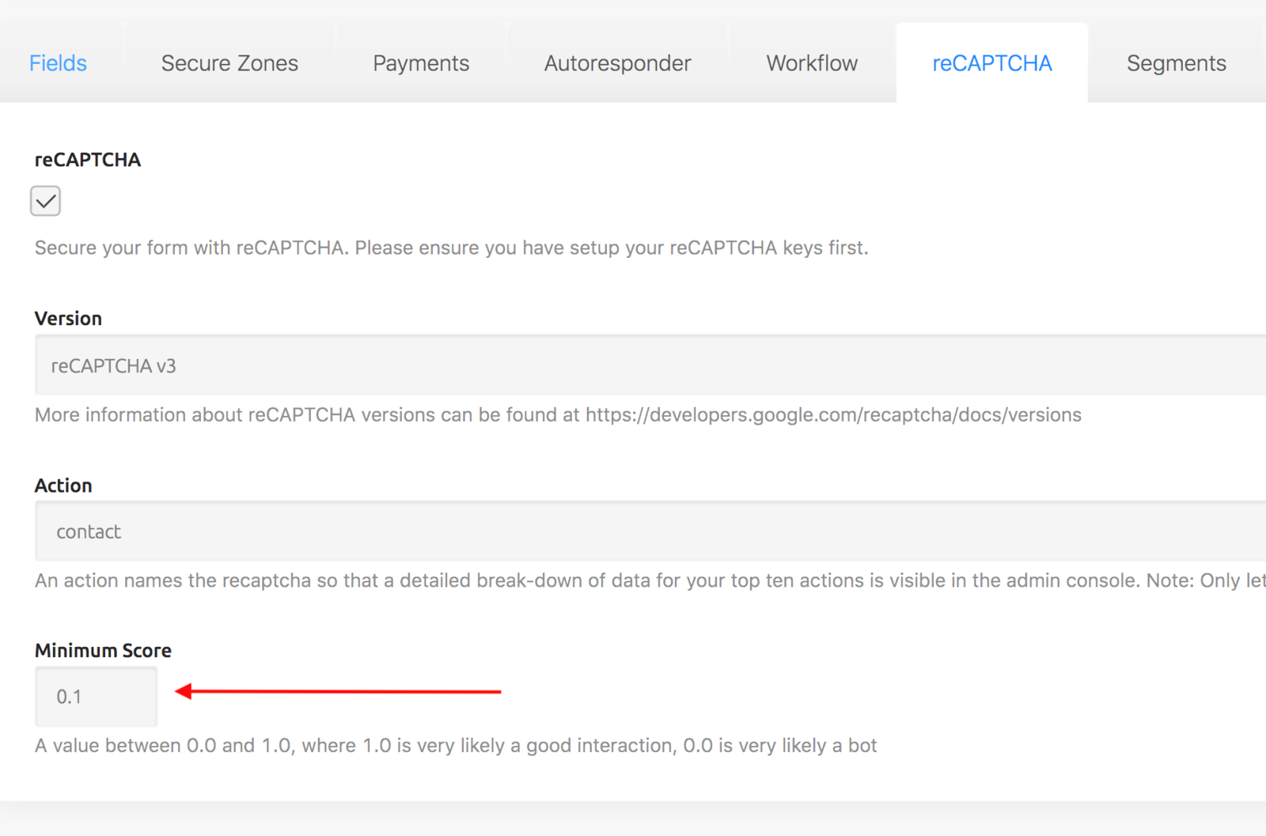Focus the Minimum Score input box
Viewport: 1266px width, 836px height.
pos(96,697)
